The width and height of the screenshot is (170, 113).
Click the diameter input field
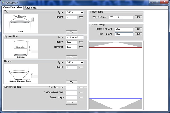coord(72,47)
